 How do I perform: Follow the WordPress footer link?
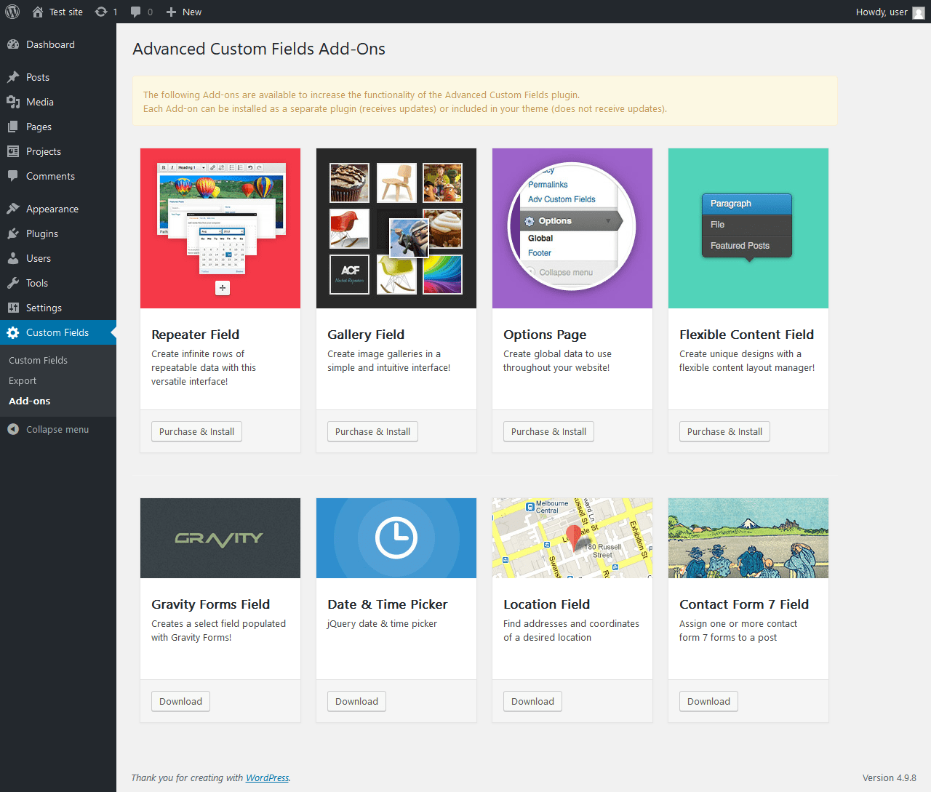pyautogui.click(x=267, y=777)
